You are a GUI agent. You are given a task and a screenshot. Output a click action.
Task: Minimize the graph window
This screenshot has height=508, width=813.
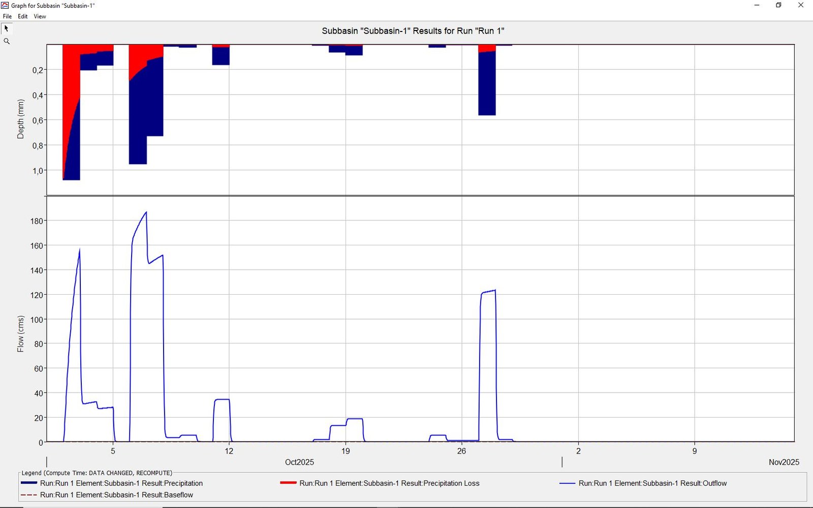(757, 6)
